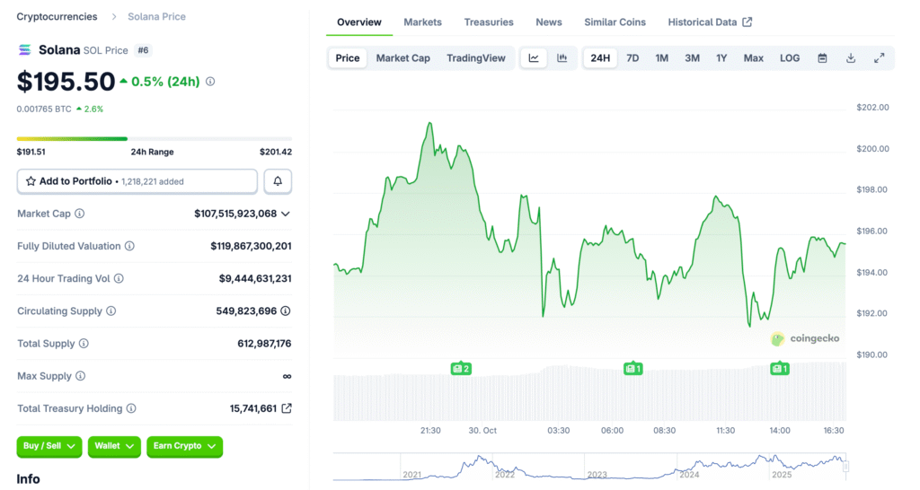Go to Cryptocurrencies breadcrumb link
This screenshot has width=920, height=490.
[x=57, y=17]
